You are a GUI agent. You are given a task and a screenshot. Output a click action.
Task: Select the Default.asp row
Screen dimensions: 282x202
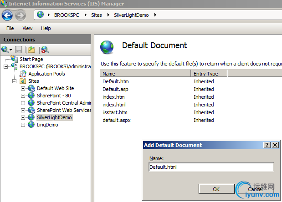(191, 89)
